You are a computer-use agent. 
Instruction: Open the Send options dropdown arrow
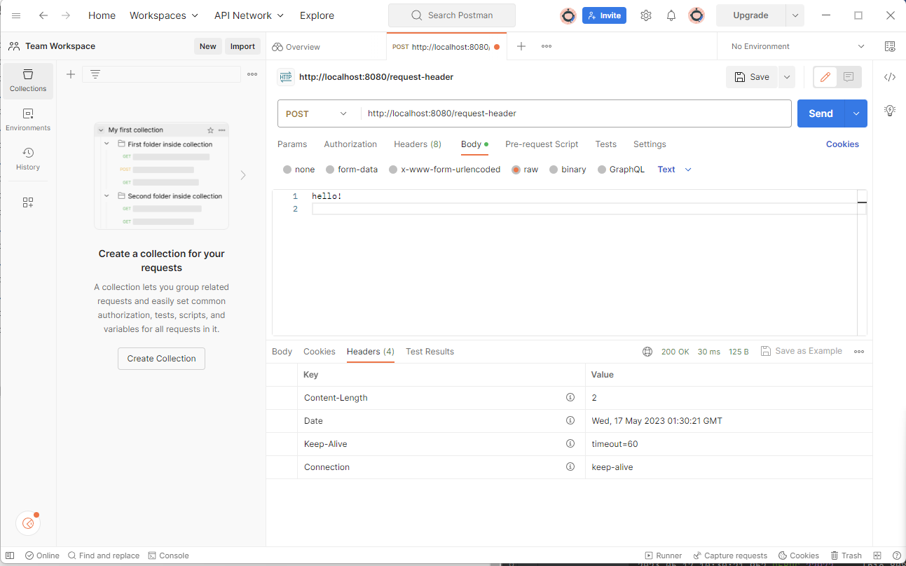[856, 113]
